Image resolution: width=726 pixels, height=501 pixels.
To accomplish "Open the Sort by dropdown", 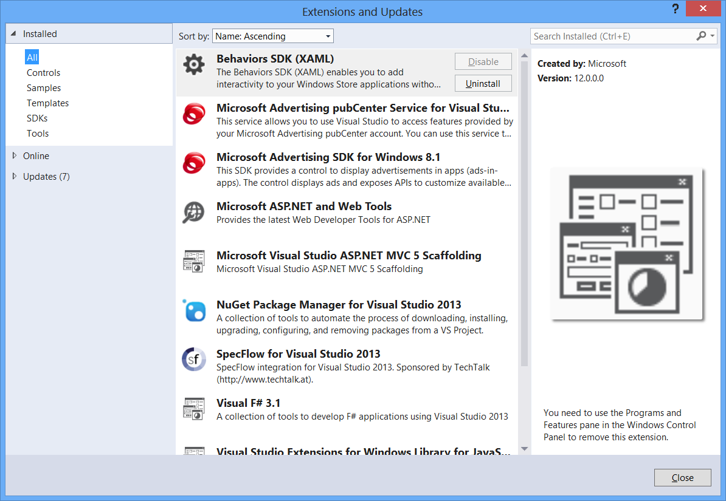I will click(273, 36).
